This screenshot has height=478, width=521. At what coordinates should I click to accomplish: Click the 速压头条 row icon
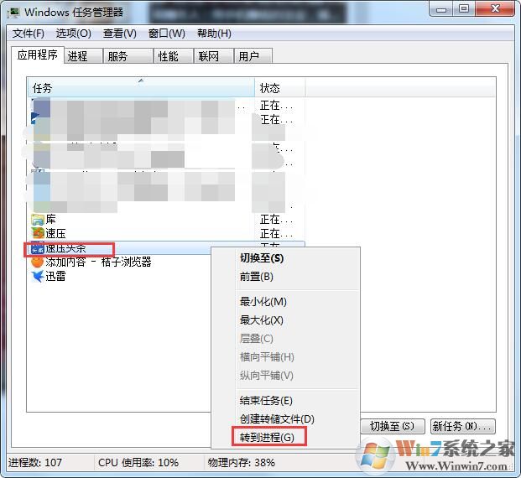click(38, 248)
